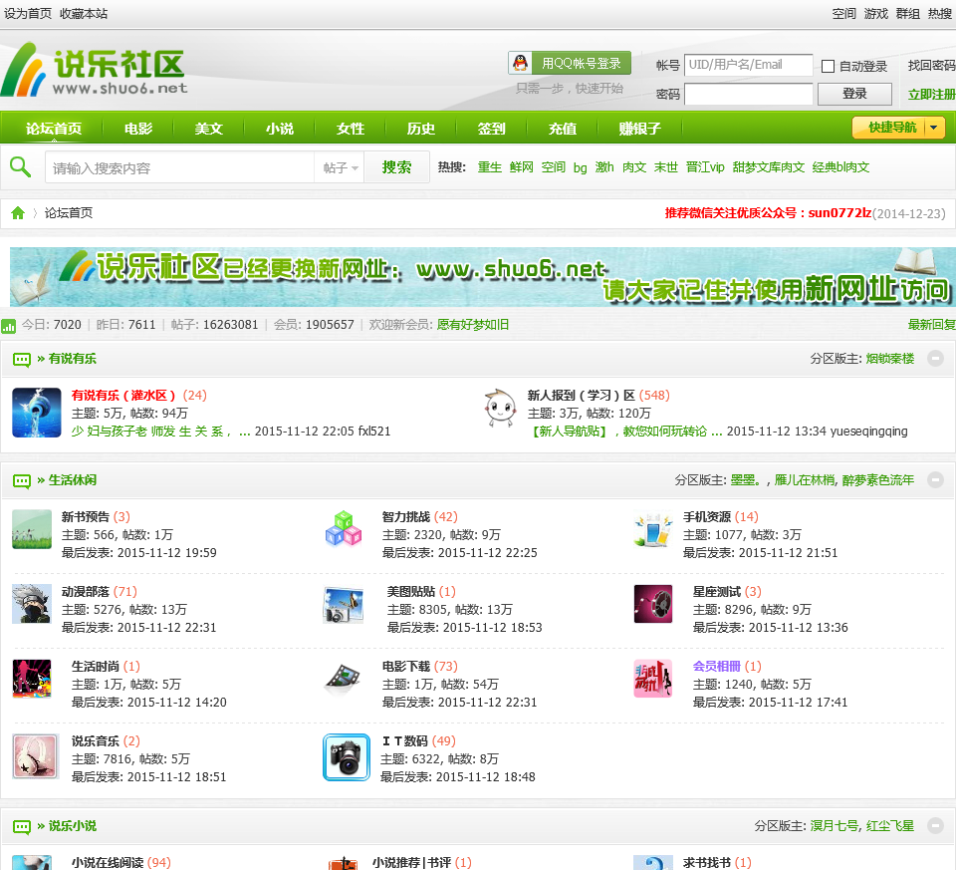
Task: Click hot search term 晋江vip
Action: 705,167
